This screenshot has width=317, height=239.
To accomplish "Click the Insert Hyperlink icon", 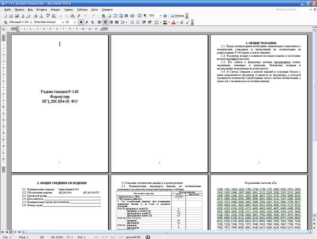I will tap(103, 16).
